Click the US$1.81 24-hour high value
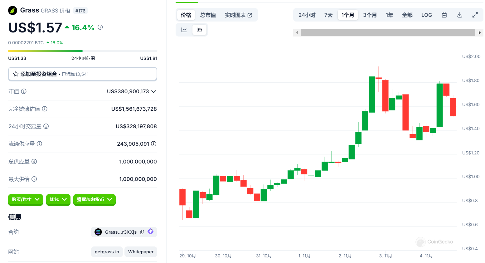 (x=149, y=58)
